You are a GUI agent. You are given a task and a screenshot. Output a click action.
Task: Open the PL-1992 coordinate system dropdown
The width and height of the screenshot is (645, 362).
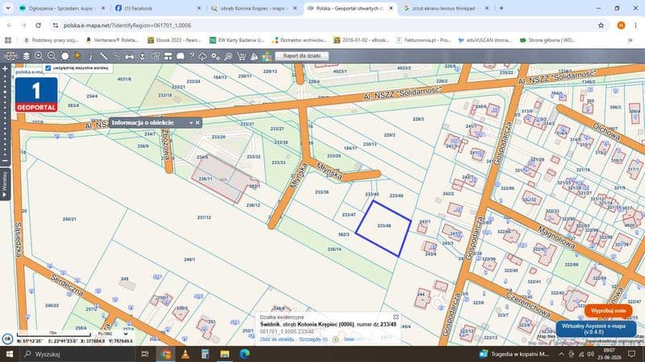pyautogui.click(x=113, y=334)
